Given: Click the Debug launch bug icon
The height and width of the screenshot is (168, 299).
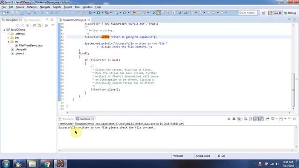Looking at the screenshot, I should [90, 13].
